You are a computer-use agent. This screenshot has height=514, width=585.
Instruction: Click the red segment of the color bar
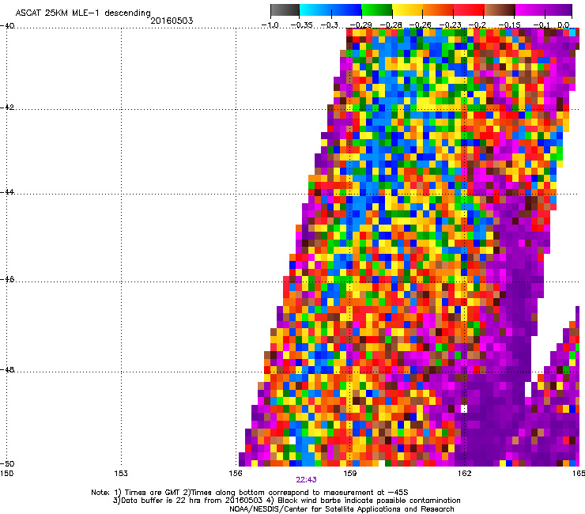[469, 10]
